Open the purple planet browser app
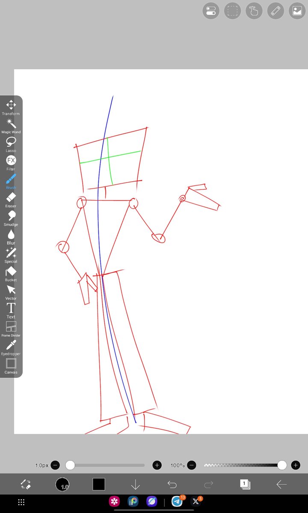Image resolution: width=308 pixels, height=513 pixels. point(152,502)
